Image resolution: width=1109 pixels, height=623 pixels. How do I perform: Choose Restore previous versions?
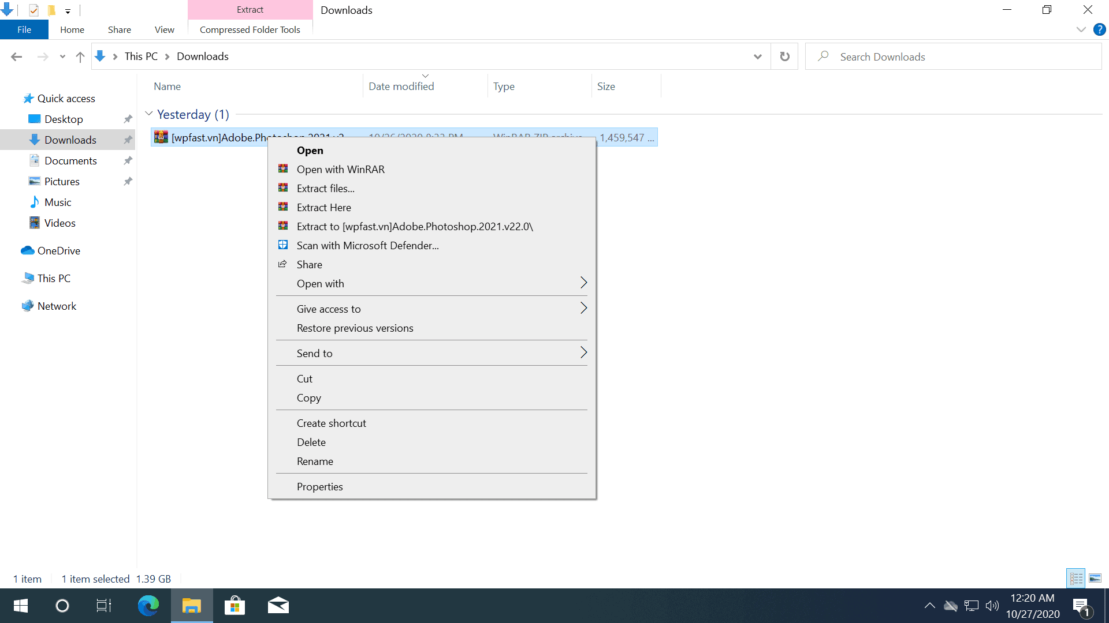pos(431,328)
